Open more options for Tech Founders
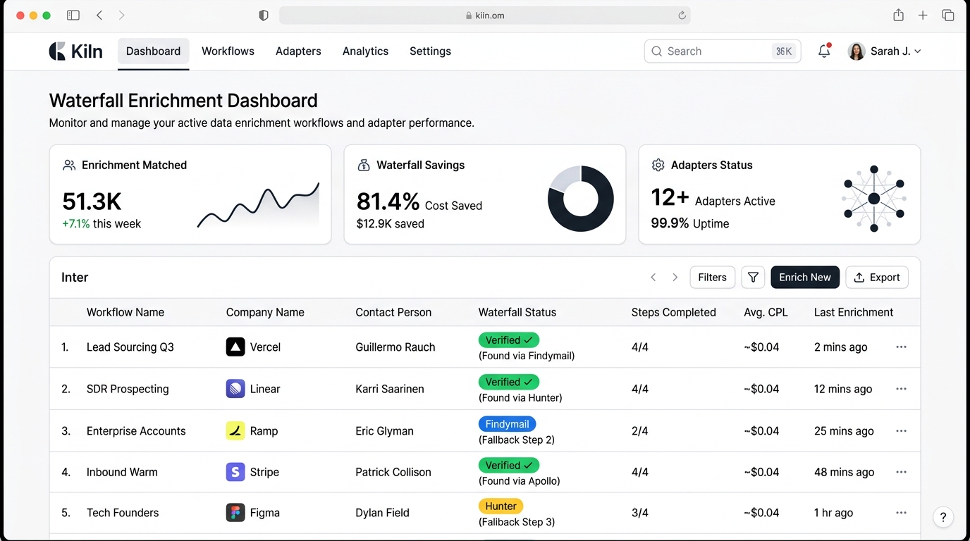The image size is (970, 541). pos(901,513)
